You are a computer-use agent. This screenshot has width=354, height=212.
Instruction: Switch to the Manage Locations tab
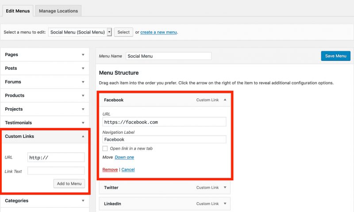tap(58, 11)
